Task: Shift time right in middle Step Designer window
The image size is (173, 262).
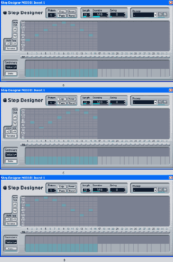Action: point(14,132)
